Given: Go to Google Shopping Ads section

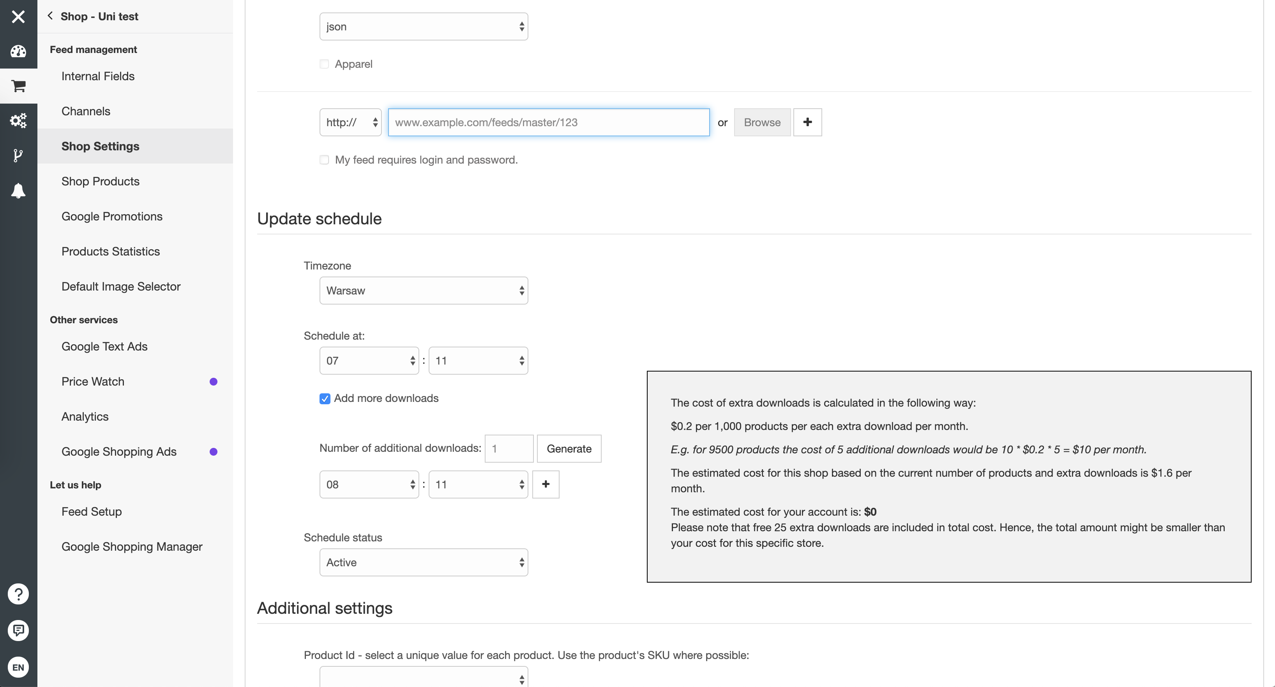Looking at the screenshot, I should click(119, 451).
